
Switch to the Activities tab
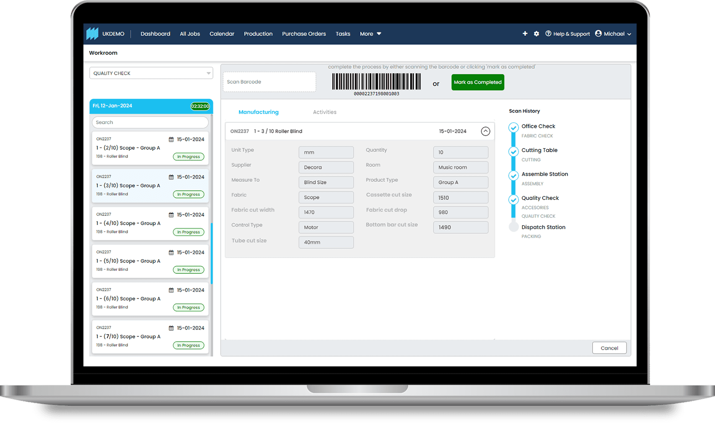(x=324, y=112)
